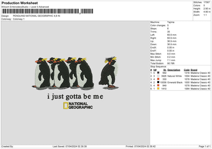Viewport: 212px width, 149px height.
Task: Click the Max Stitch value '9.0 mm'
Action: coord(171,54)
